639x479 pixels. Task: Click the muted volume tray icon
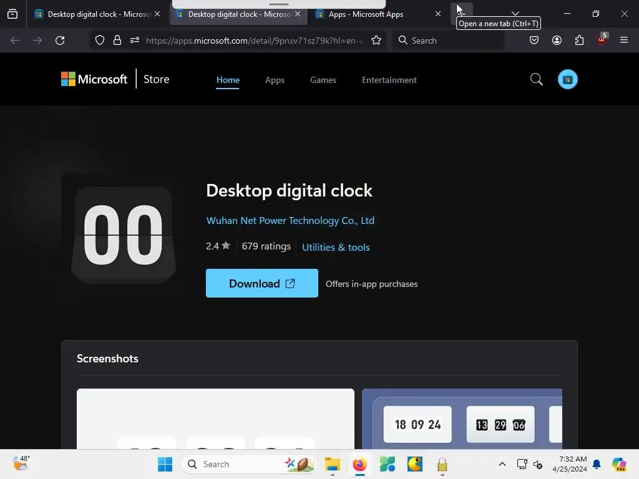[538, 464]
